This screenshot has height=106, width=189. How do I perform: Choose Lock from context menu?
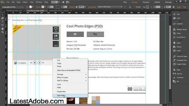pyautogui.click(x=70, y=85)
